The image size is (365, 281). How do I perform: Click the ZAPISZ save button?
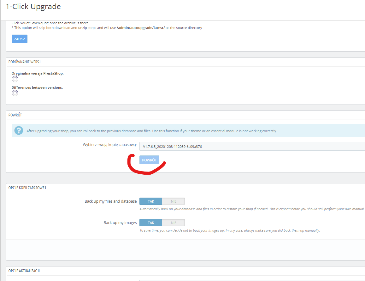coord(20,39)
